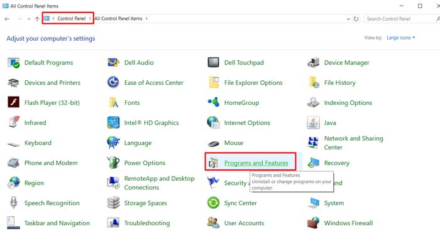Click the Mouse icon

213,144
